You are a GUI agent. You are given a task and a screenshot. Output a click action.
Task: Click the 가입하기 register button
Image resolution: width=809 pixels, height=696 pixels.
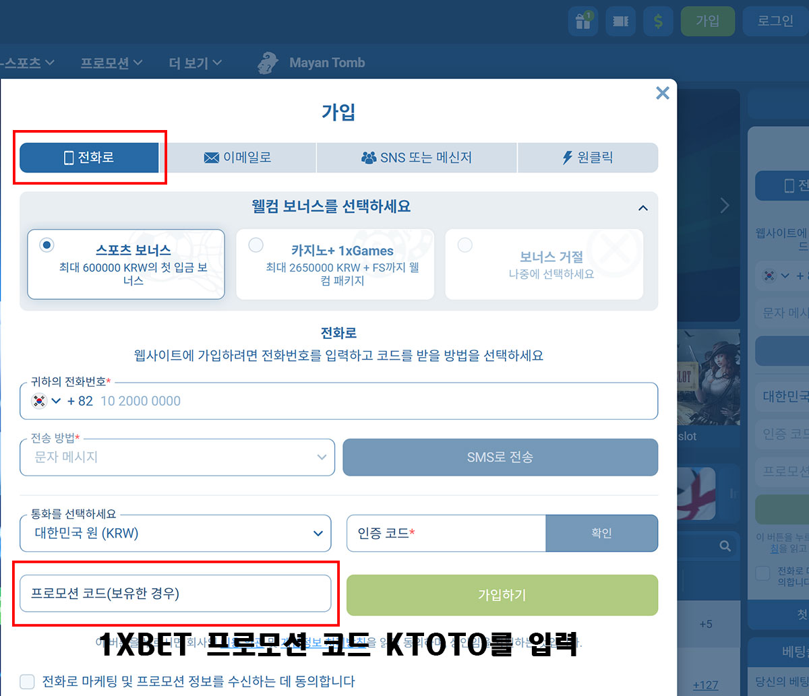tap(502, 595)
